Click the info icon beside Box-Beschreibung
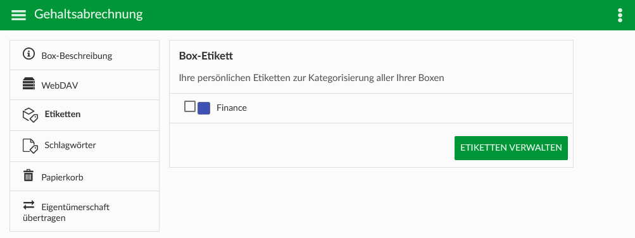The image size is (635, 238). pyautogui.click(x=28, y=53)
